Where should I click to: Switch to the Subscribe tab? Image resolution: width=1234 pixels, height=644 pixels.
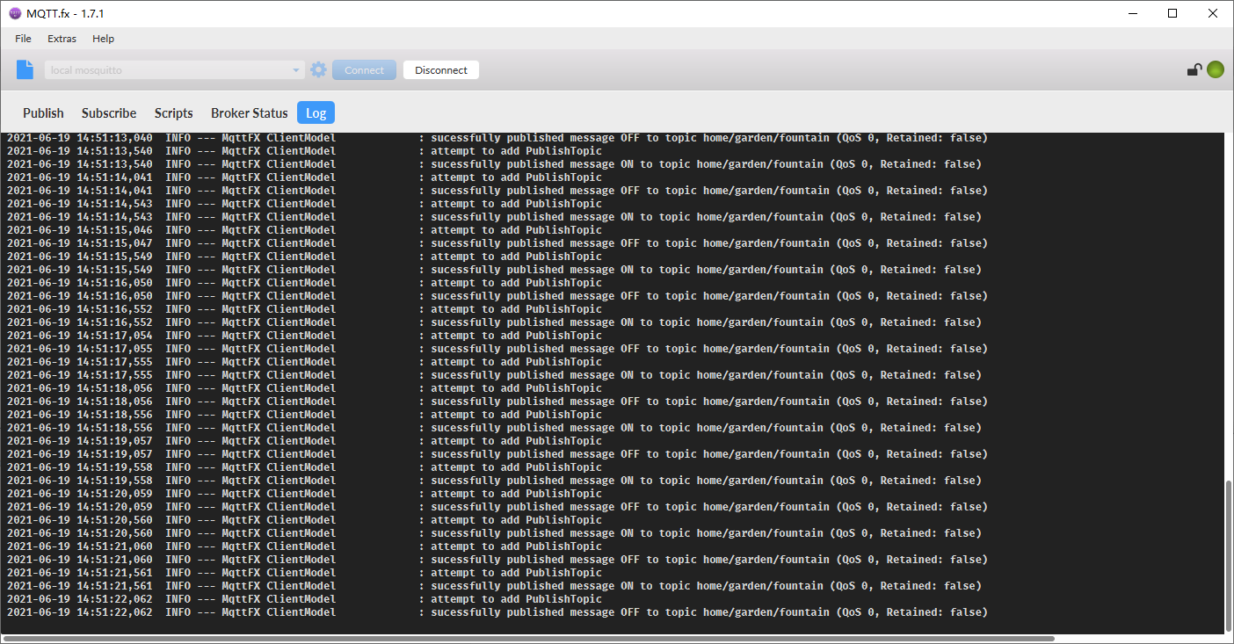pos(109,113)
